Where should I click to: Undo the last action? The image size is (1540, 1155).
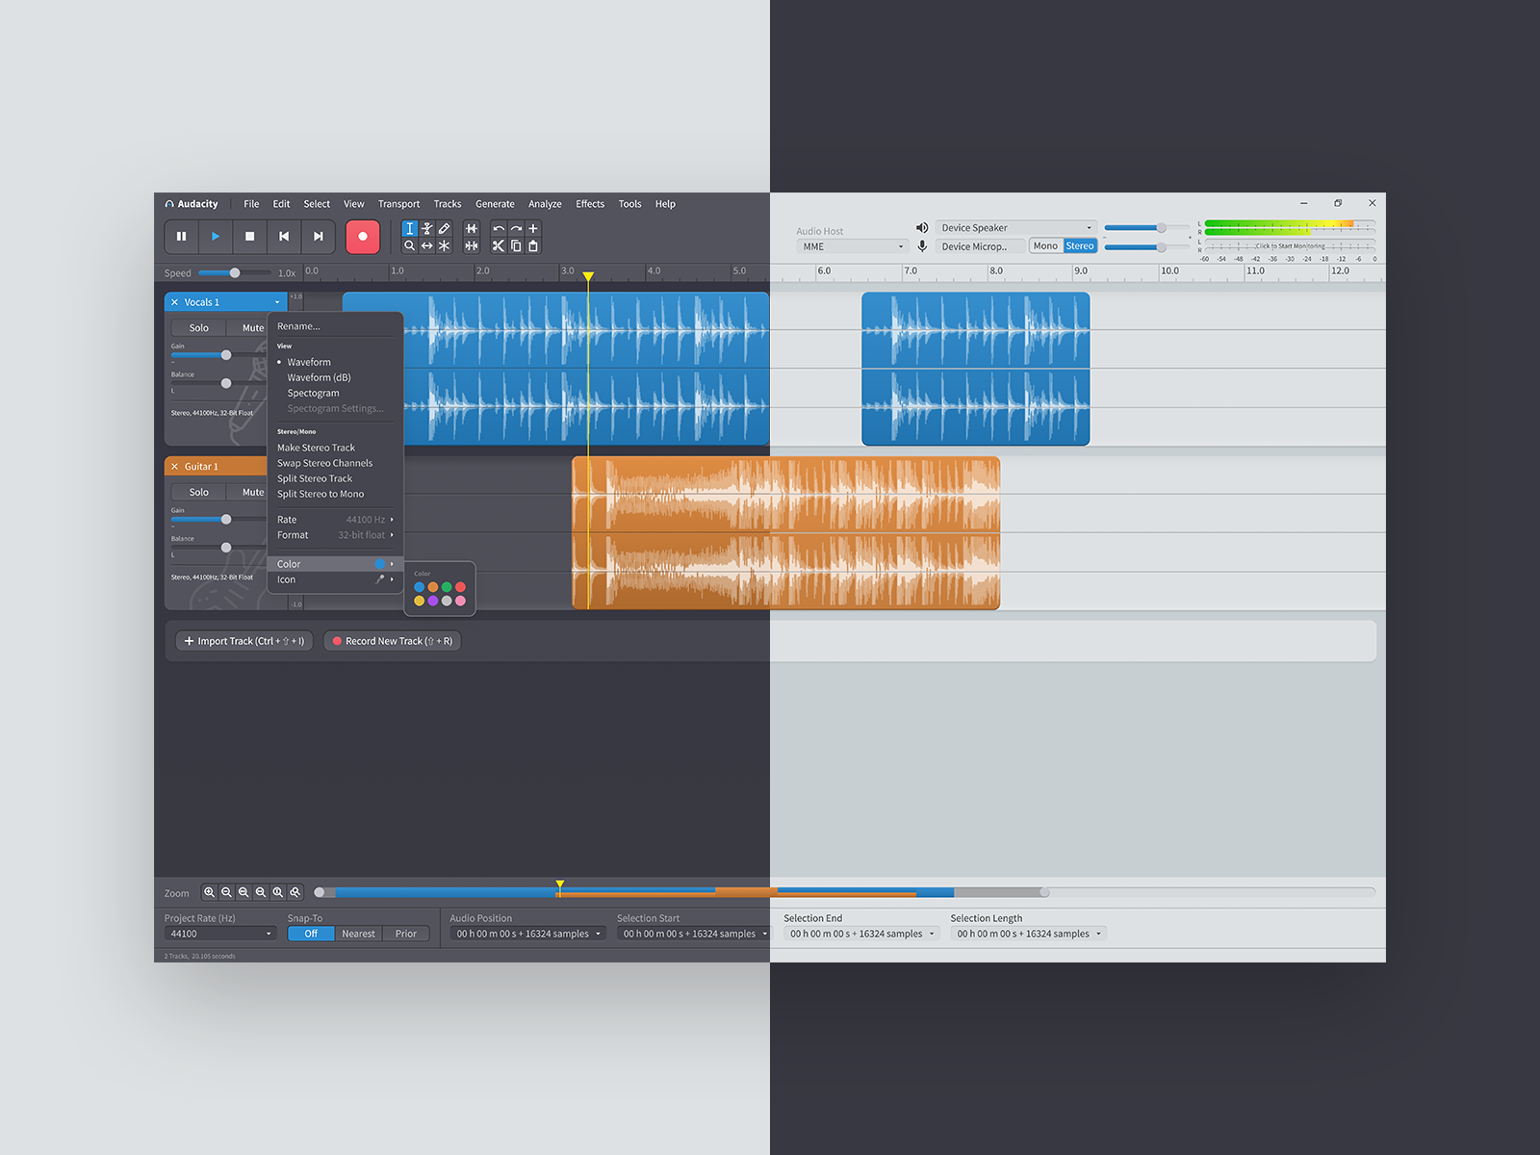[x=499, y=229]
